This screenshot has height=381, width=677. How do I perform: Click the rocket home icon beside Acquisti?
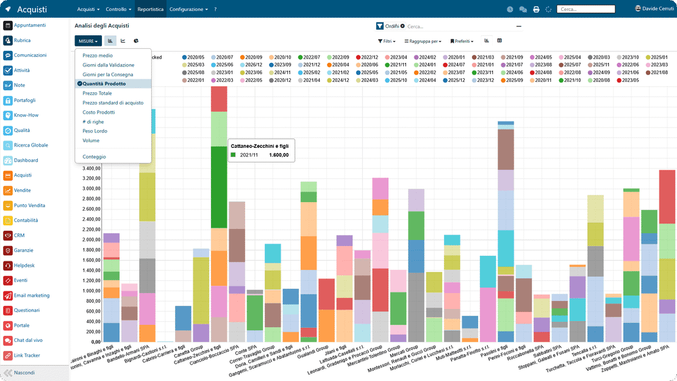click(8, 9)
